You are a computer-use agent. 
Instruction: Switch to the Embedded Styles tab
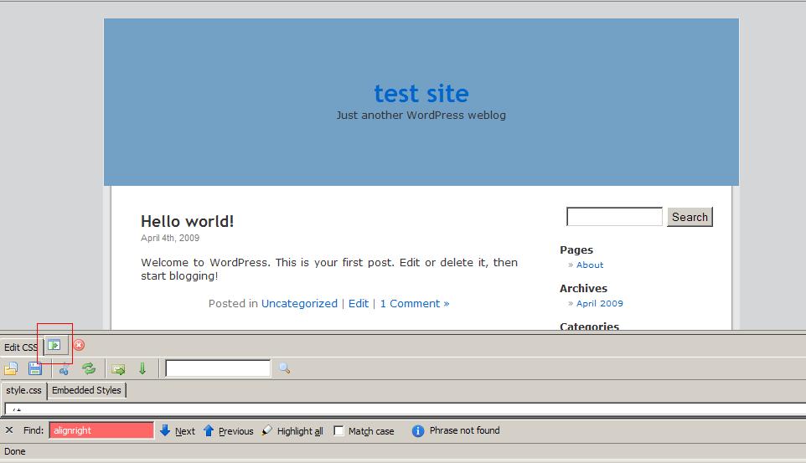click(x=86, y=390)
